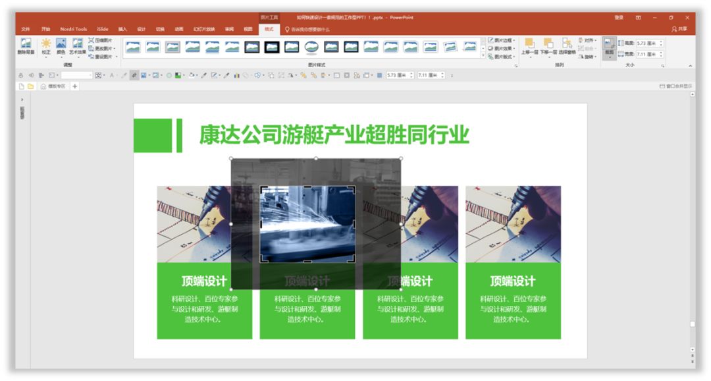Click the lightbulb 告诉我你想要做什么 search box

307,29
